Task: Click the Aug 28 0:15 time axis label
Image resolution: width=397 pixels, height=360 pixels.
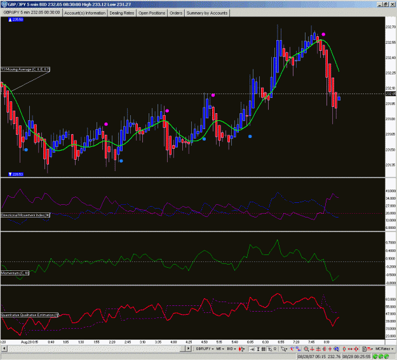Action: pyautogui.click(x=29, y=342)
